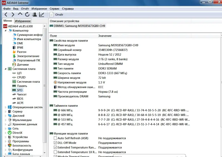Open the Справка menu
Image resolution: width=222 pixels, height=157 pixels.
[68, 9]
